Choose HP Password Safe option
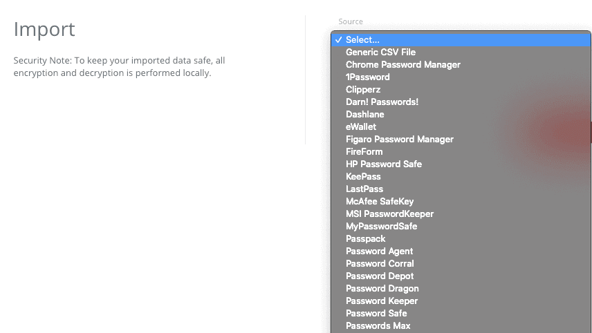 click(461, 164)
